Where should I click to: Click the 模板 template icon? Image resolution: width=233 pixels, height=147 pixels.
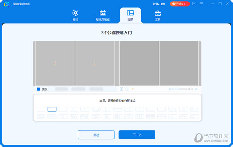(38, 89)
